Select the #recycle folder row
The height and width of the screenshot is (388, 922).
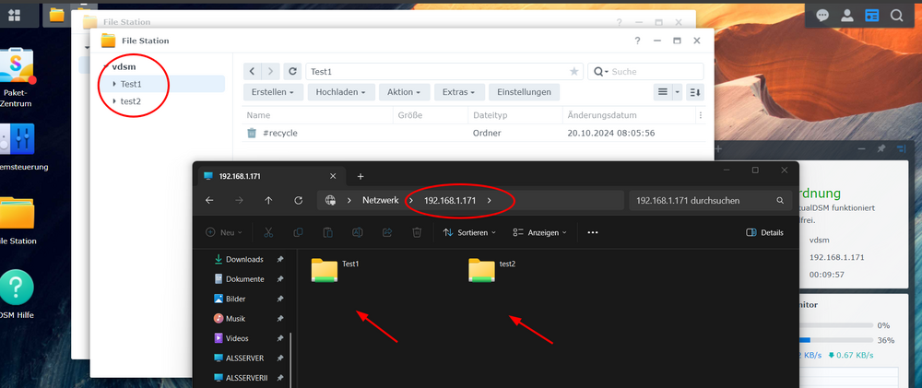(x=474, y=134)
